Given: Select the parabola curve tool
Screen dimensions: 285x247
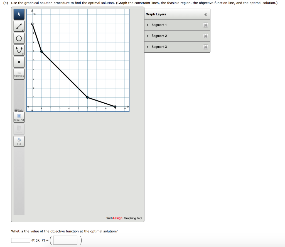Looking at the screenshot, I should tap(19, 50).
